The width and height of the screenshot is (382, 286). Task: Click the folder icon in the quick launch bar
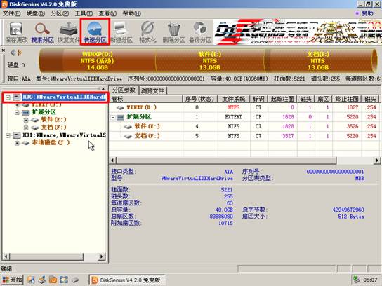coord(53,280)
